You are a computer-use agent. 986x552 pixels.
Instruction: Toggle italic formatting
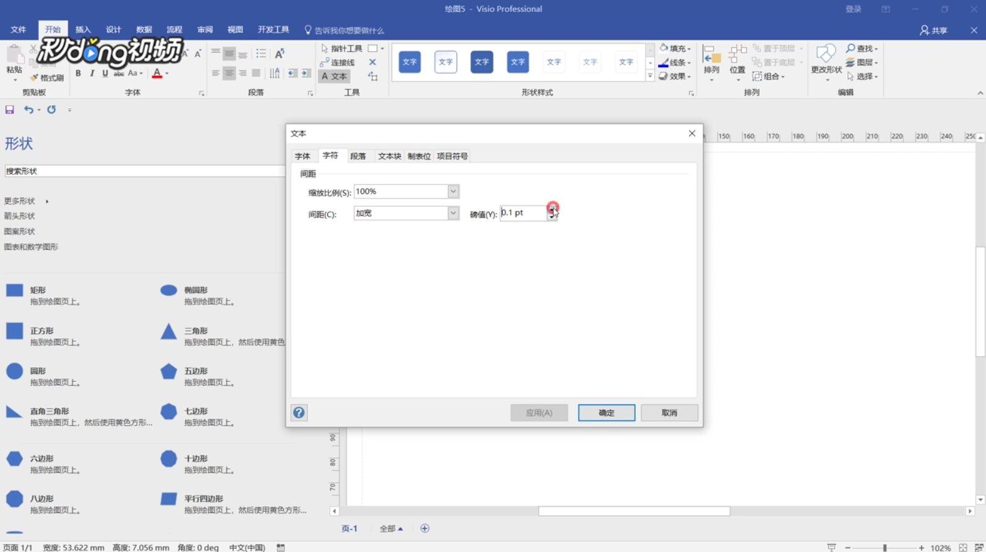pyautogui.click(x=92, y=74)
